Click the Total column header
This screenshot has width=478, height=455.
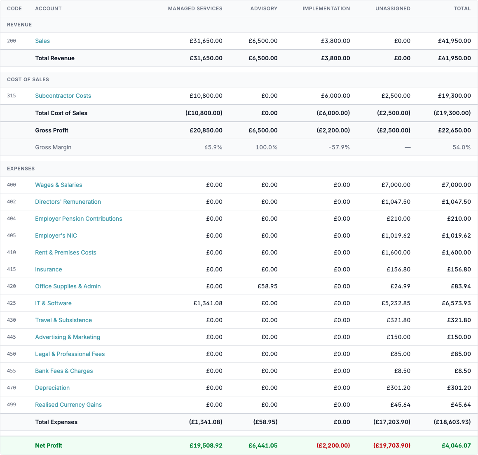click(462, 9)
